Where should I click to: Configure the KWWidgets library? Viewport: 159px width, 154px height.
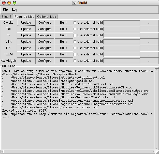45,61
